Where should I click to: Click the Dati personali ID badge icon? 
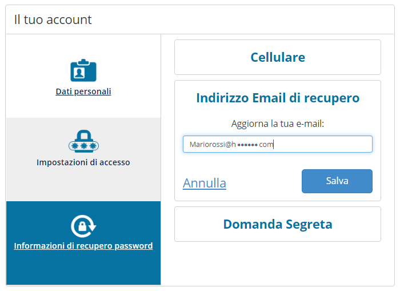click(83, 70)
